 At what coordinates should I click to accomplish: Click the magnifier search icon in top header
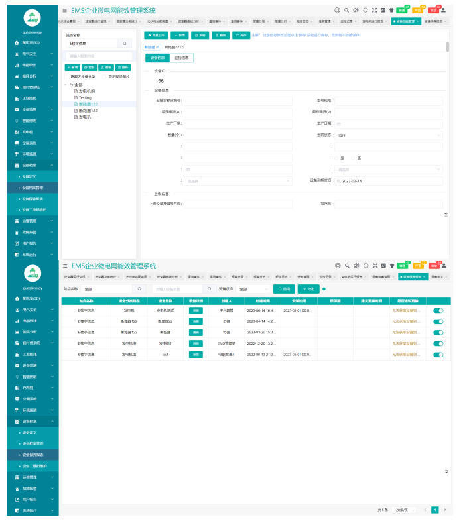tap(346, 10)
